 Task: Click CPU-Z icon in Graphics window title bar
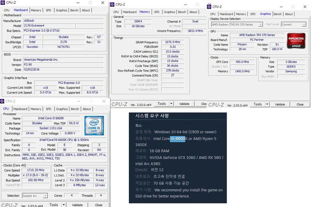coord(210,6)
